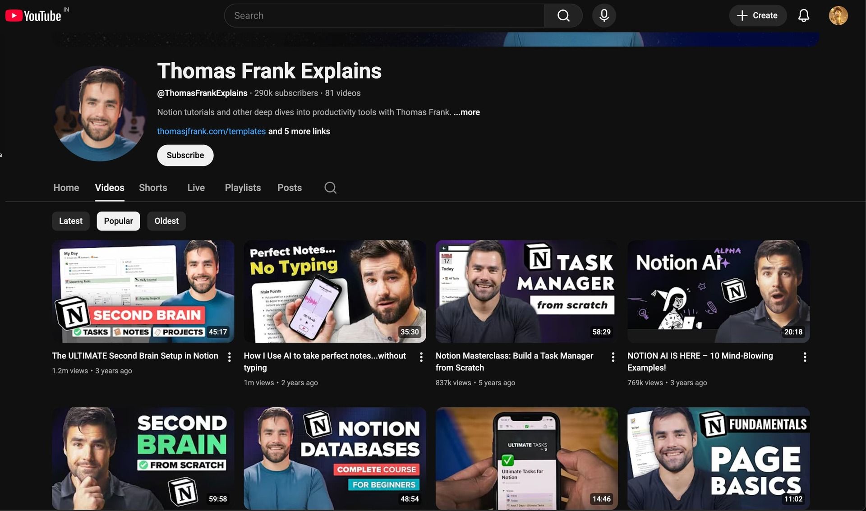The width and height of the screenshot is (866, 511).
Task: Select the Latest sort chip
Action: click(70, 221)
